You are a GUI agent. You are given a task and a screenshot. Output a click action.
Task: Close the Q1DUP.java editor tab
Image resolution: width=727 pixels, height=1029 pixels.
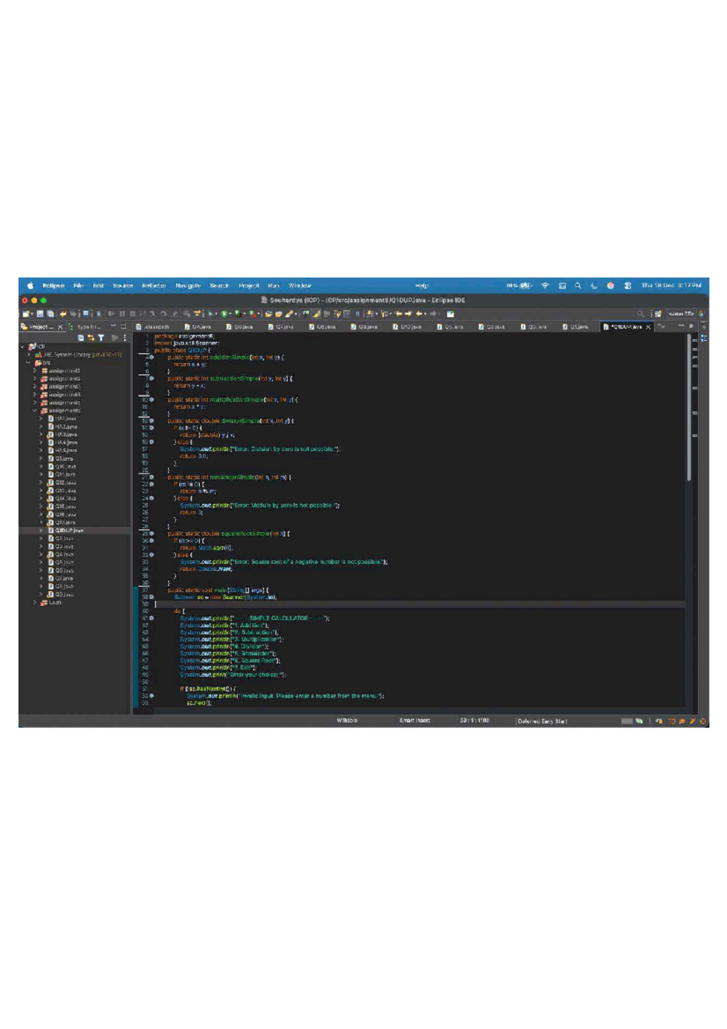648,327
